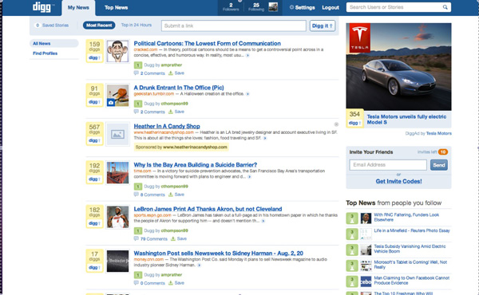This screenshot has height=295, width=479.
Task: Open the Obama cartoon thumbnail
Action: [x=117, y=51]
